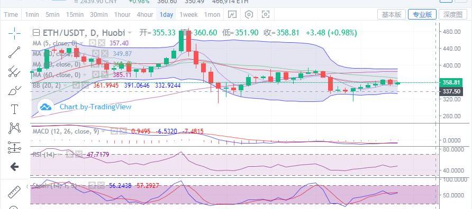Activate the text annotation tool
472x209 pixels.
[14, 109]
